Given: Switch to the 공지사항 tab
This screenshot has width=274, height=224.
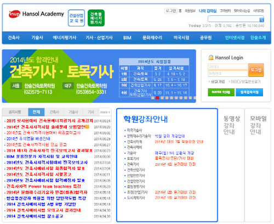Looking at the screenshot, I should (15, 112).
